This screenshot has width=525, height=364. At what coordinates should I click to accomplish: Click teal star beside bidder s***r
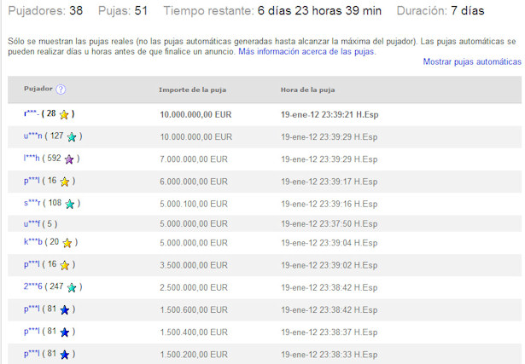[x=70, y=204]
